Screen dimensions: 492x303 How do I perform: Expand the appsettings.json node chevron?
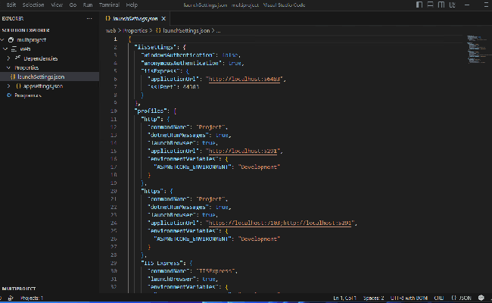click(8, 86)
